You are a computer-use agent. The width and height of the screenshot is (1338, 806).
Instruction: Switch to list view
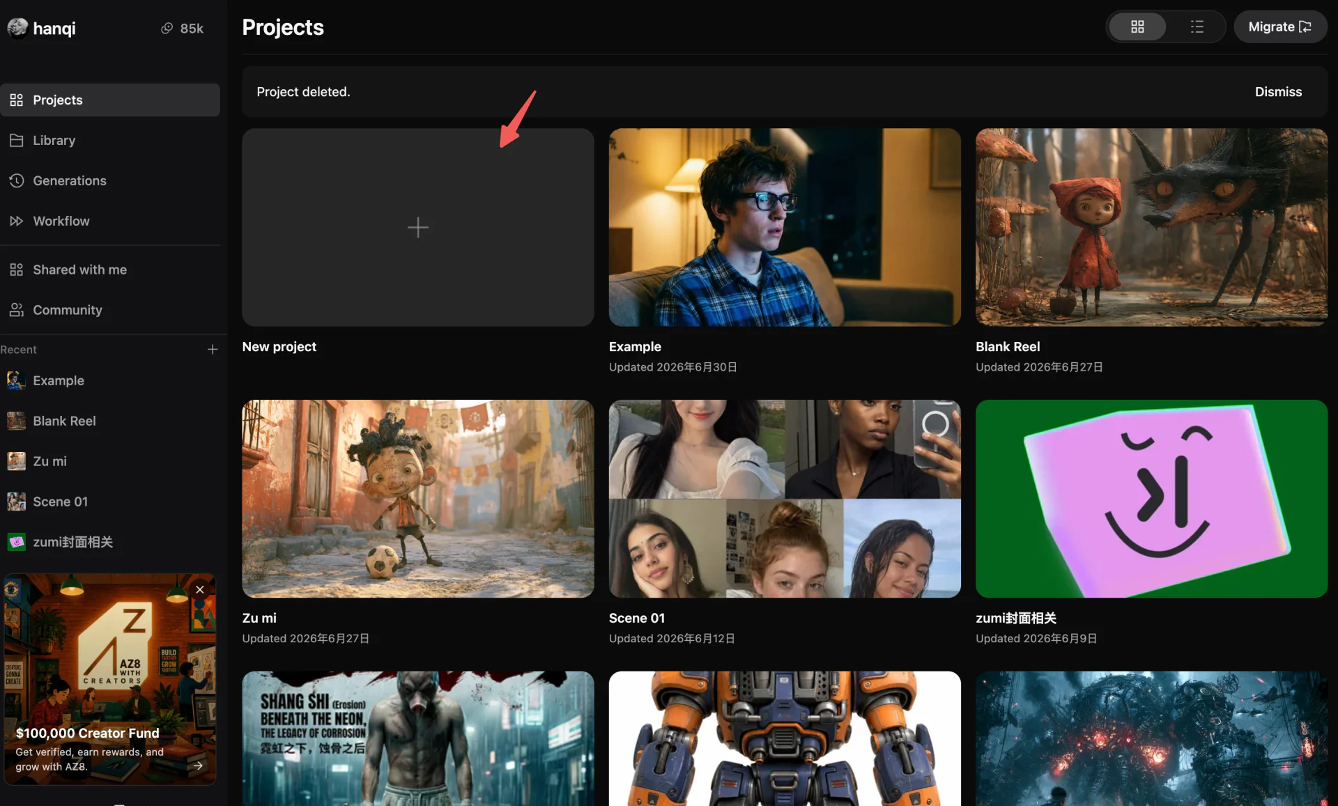point(1197,27)
